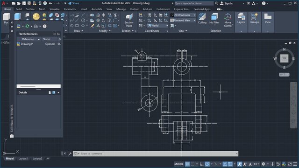Open the annotation scale 1:1 dropdown
Screen dimensions: 299x168
pyautogui.click(x=256, y=164)
